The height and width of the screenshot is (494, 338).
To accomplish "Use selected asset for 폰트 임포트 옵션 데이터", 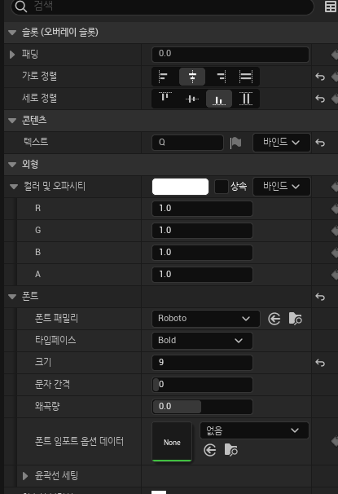I will coord(210,450).
